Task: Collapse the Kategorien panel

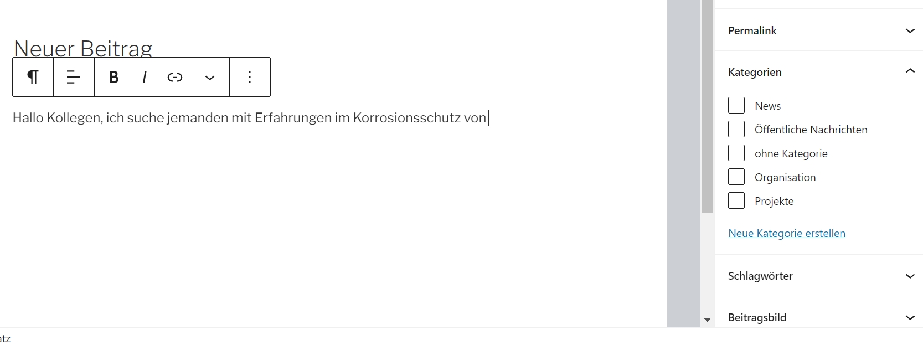Action: pyautogui.click(x=910, y=71)
